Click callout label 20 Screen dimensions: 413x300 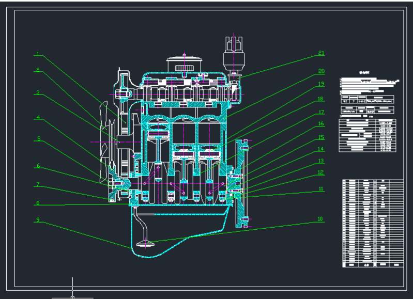(x=321, y=71)
